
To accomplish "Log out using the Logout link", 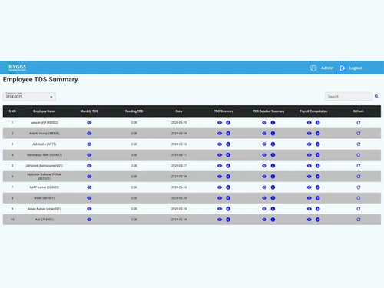I will pos(356,68).
